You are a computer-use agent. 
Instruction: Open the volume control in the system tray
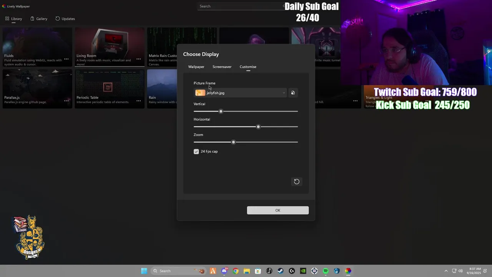[460, 271]
